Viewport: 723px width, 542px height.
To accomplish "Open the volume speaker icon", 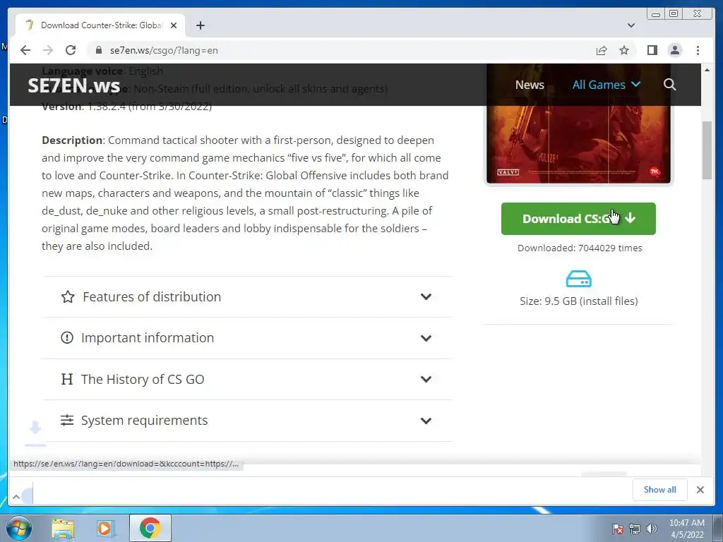I will 652,529.
